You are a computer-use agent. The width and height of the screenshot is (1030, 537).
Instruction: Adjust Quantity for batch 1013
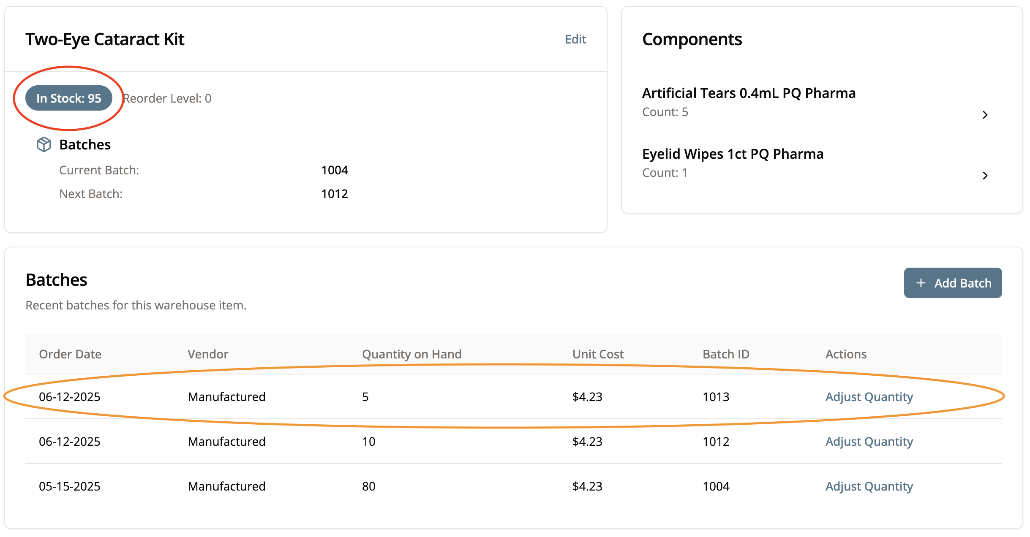pos(869,397)
